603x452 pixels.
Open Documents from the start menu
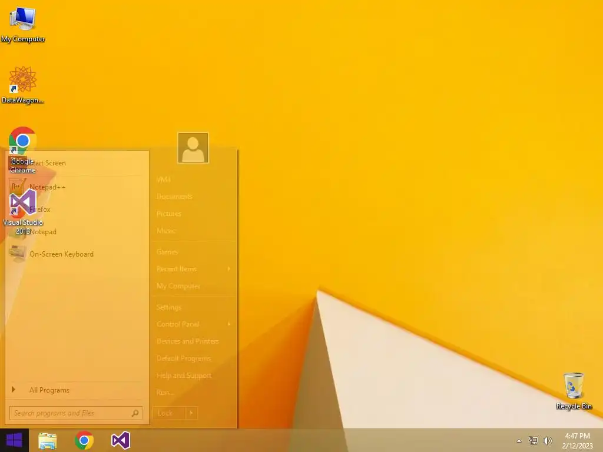[x=194, y=197]
